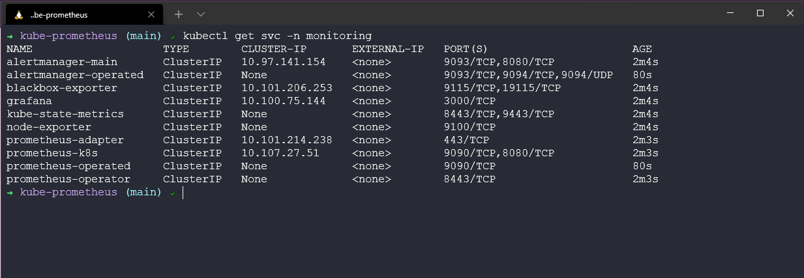Click the Linux penguin icon in the tab

tap(19, 14)
